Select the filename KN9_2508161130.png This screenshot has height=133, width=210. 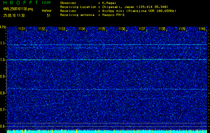[x=18, y=9]
